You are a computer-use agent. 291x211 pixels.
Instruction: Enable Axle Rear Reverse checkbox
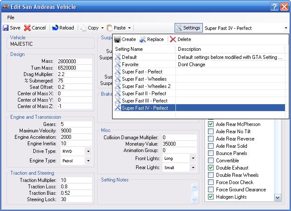pyautogui.click(x=211, y=138)
